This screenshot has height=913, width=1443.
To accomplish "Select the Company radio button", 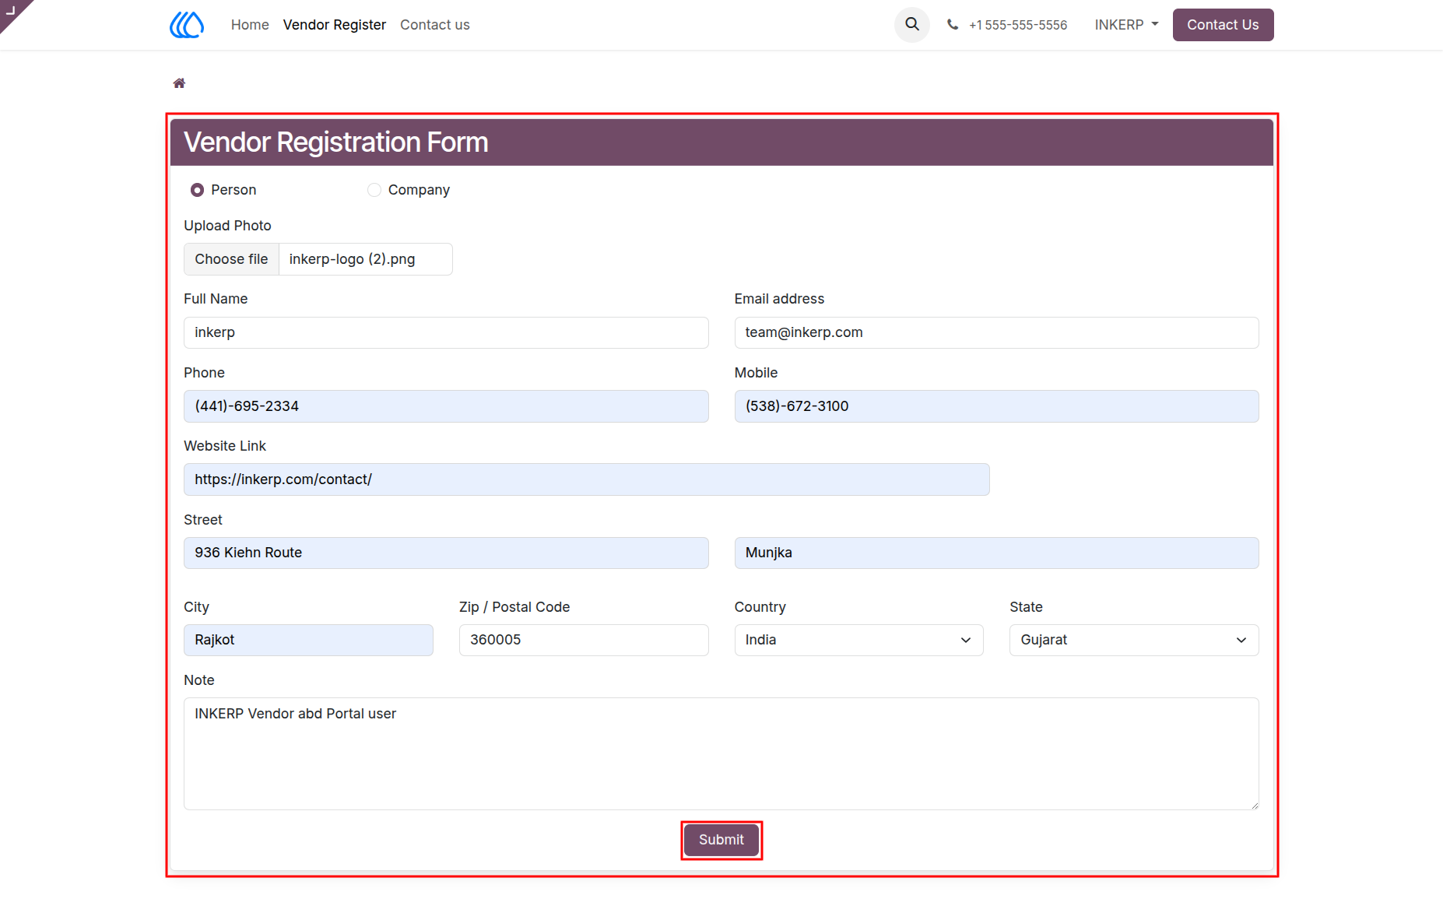I will click(x=374, y=190).
